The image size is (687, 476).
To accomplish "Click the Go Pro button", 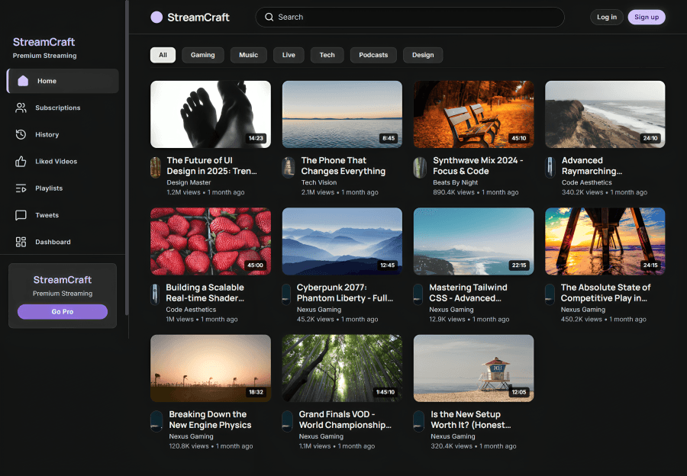I will [x=63, y=312].
